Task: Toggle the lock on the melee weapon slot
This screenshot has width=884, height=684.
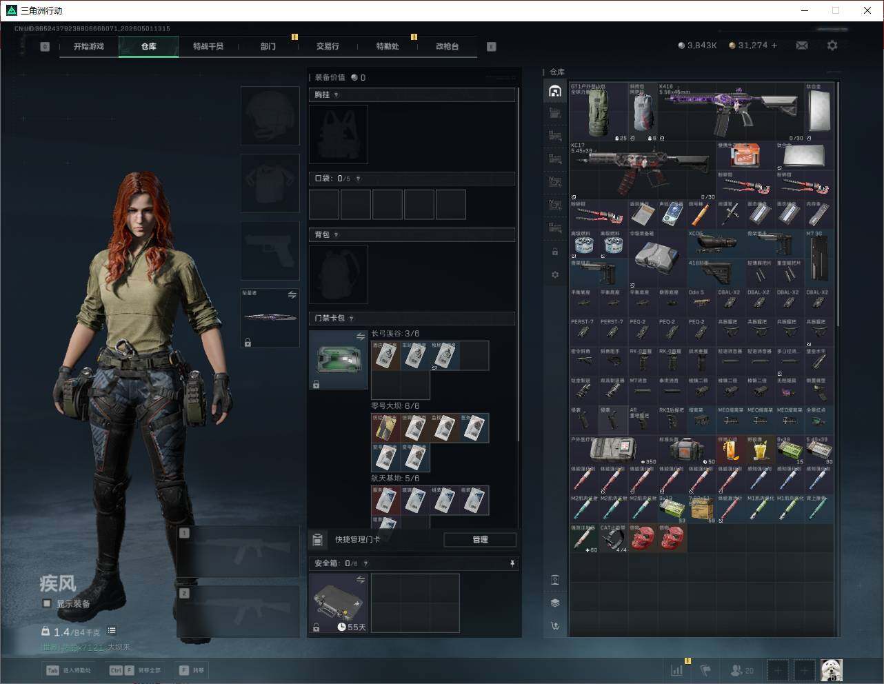Action: point(248,342)
